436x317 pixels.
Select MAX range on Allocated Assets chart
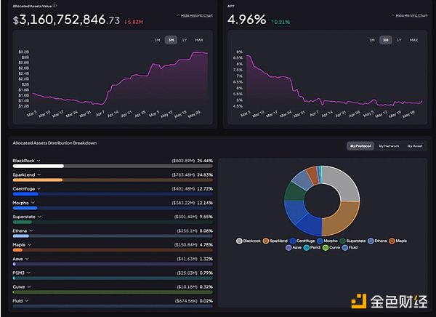[198, 39]
